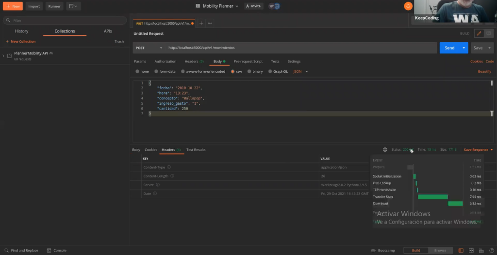
Task: Open the Console from status bar
Action: point(57,250)
